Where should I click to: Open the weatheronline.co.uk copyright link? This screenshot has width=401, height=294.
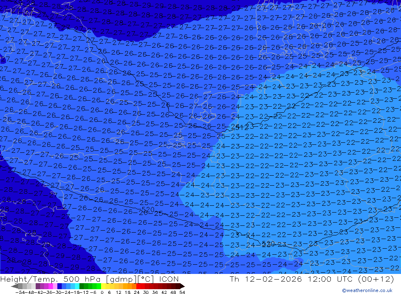pyautogui.click(x=367, y=290)
